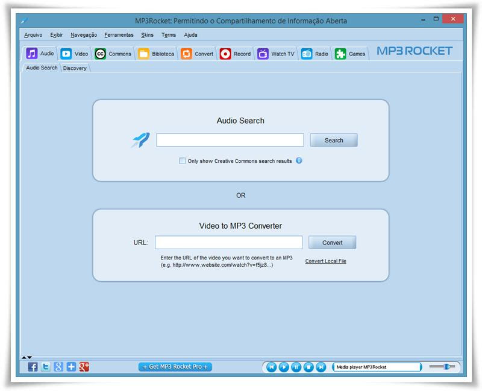Skip to next track in media player
Viewport: 482px width, 391px height.
(321, 367)
